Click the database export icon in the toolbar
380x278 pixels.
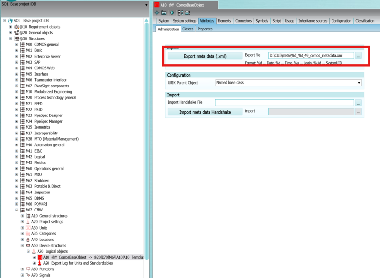pyautogui.click(x=187, y=13)
